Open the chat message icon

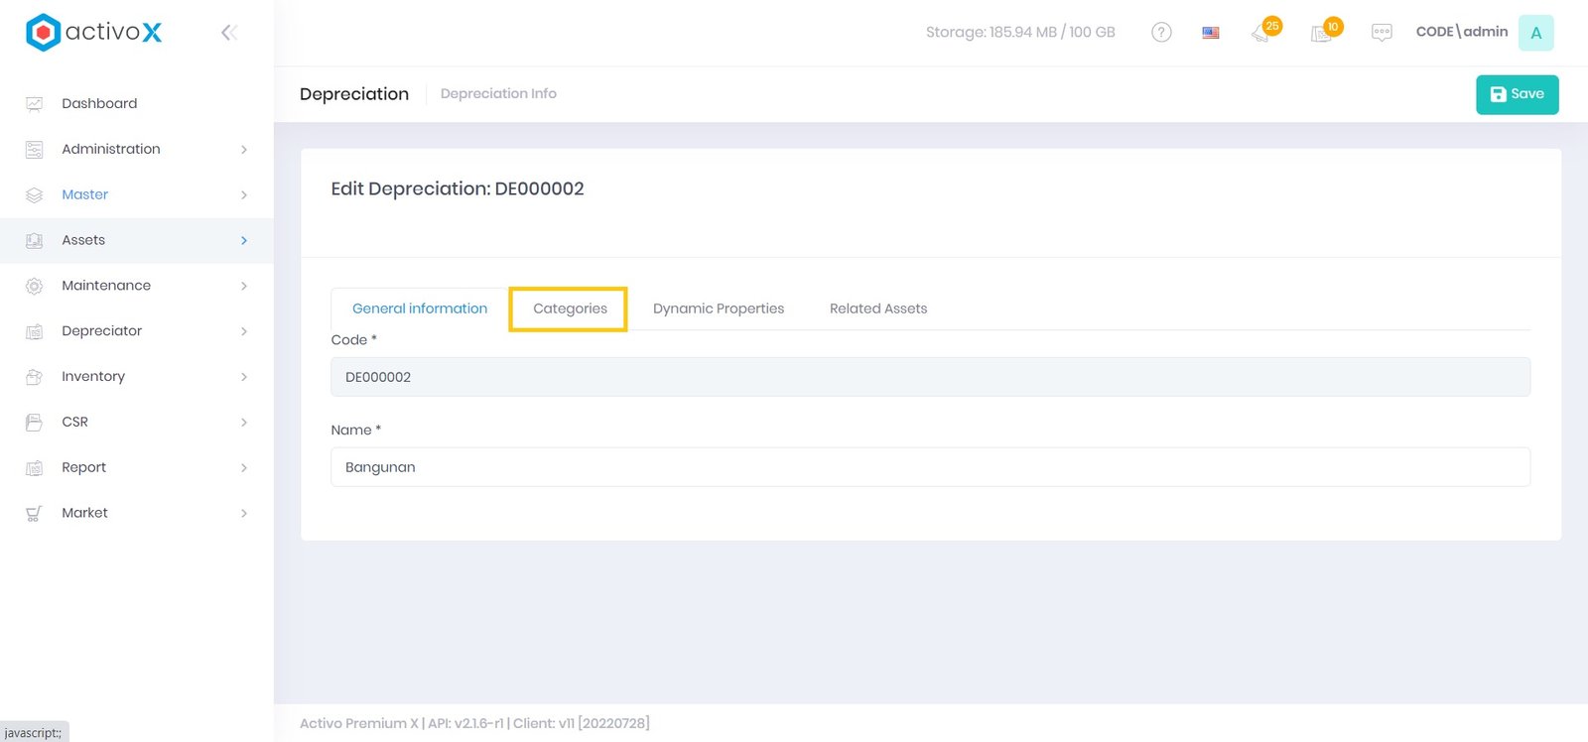pos(1382,33)
